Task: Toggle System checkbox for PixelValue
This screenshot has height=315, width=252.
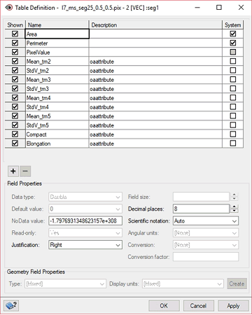Action: point(233,52)
